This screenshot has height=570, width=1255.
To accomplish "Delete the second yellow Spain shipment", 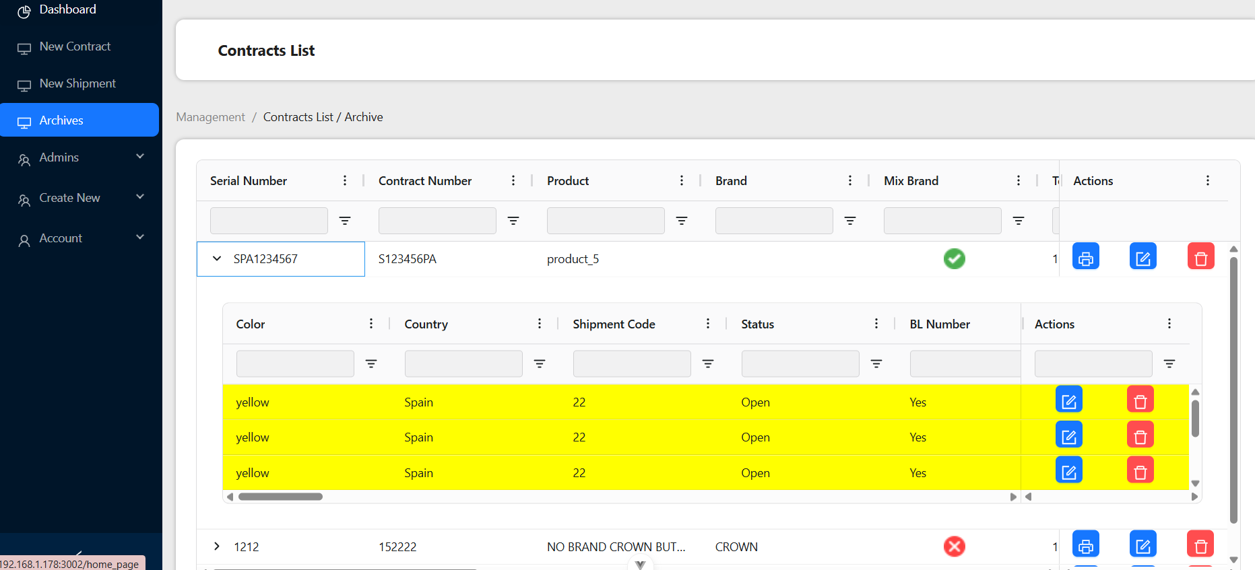I will coord(1140,435).
